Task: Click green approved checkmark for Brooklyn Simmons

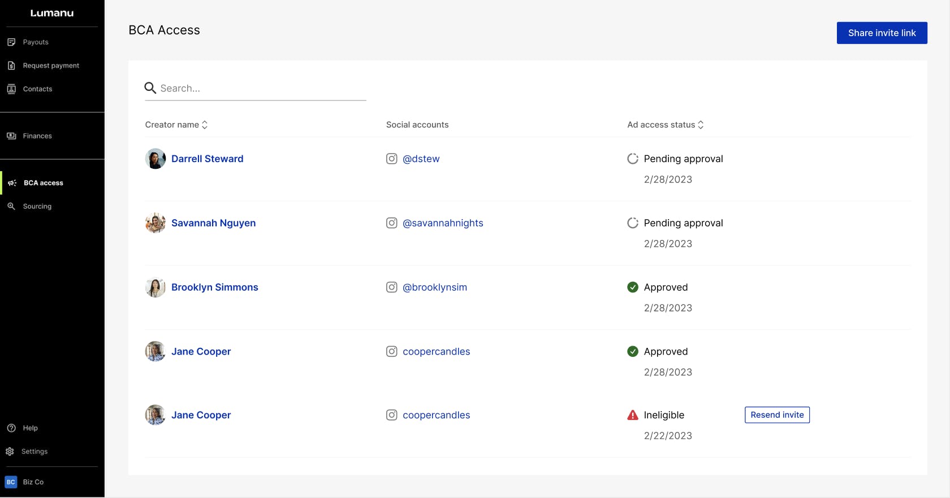Action: click(x=633, y=287)
